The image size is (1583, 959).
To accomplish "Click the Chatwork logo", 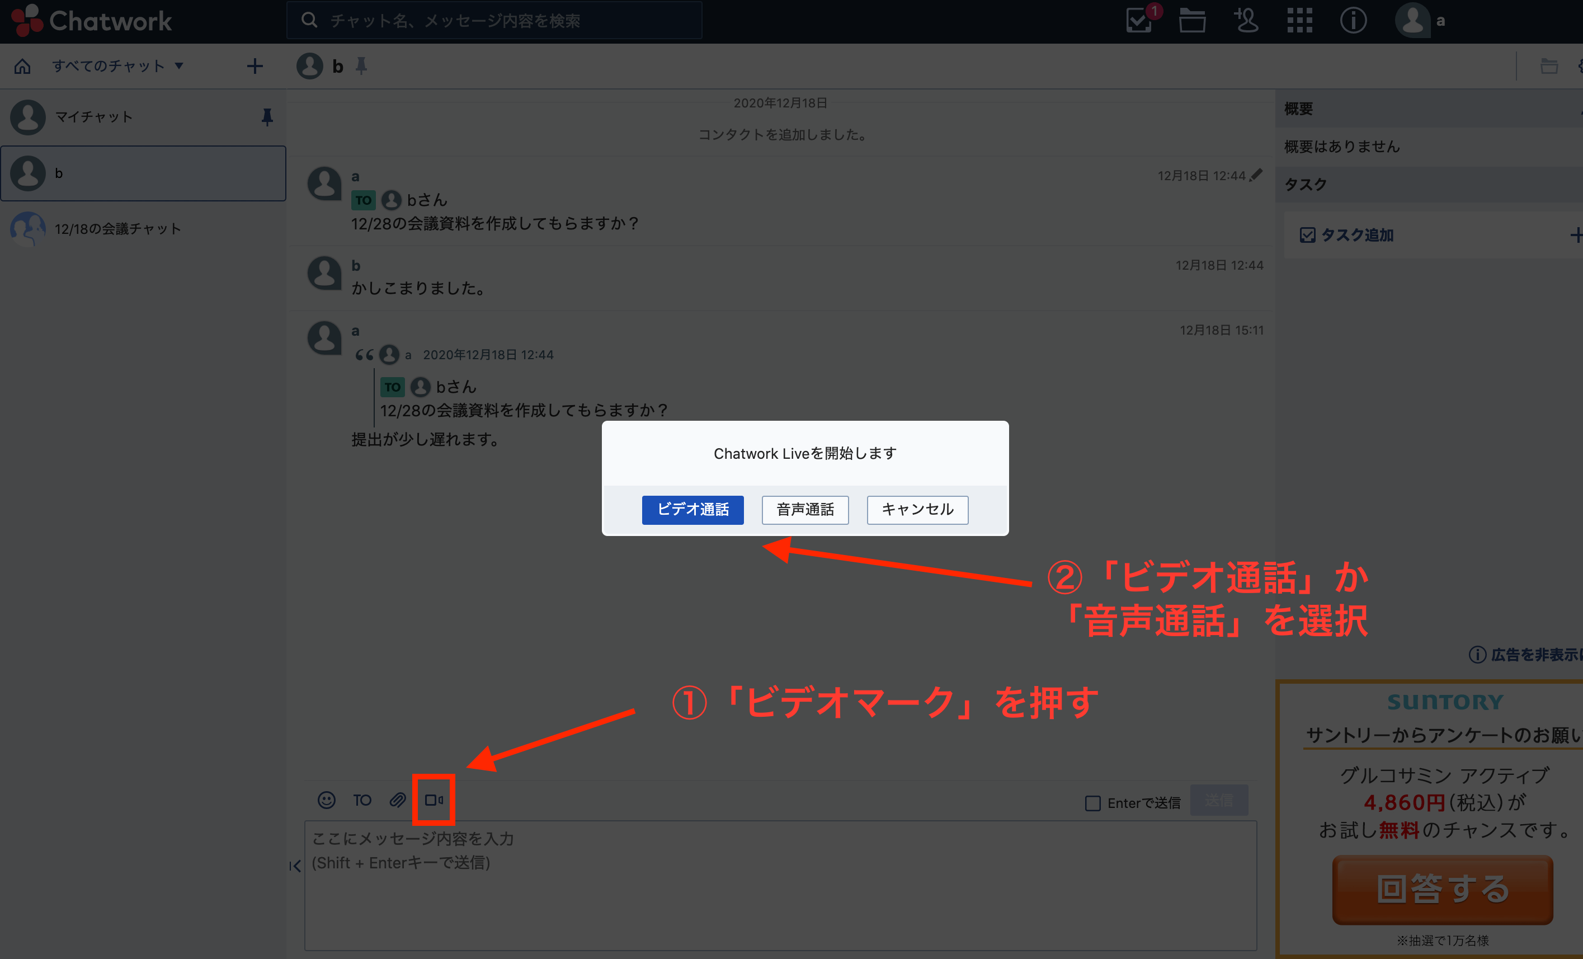I will pyautogui.click(x=91, y=21).
